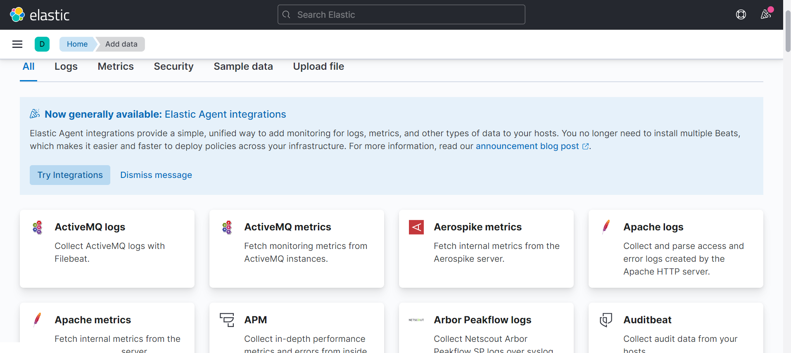Open the help menu lifebuoy icon
Viewport: 791px width, 353px height.
coord(741,15)
